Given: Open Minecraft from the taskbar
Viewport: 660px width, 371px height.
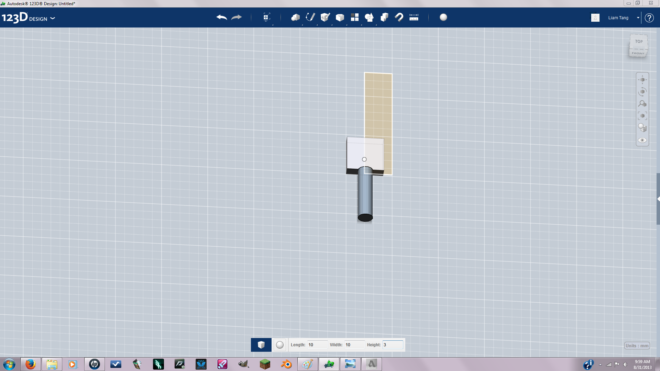Looking at the screenshot, I should click(265, 364).
